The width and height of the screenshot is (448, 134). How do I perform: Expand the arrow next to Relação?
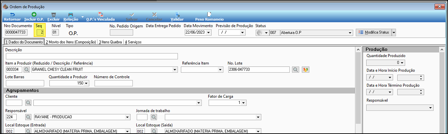click(x=83, y=17)
